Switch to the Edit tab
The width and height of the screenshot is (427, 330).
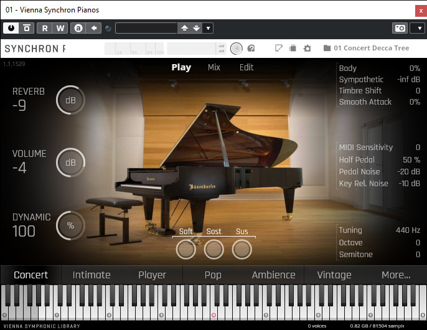246,67
